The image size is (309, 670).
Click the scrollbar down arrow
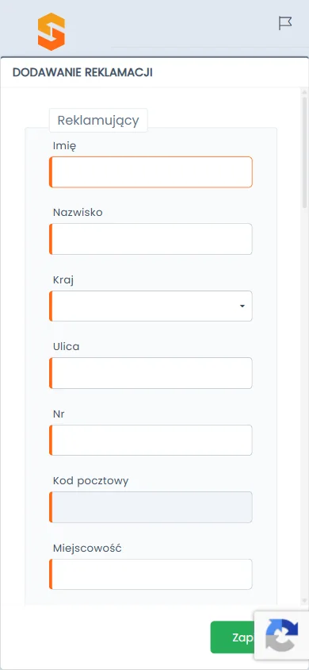(x=305, y=601)
